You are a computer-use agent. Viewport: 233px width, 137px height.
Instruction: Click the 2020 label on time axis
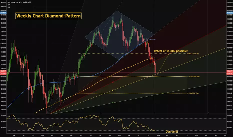pyautogui.click(x=196, y=135)
